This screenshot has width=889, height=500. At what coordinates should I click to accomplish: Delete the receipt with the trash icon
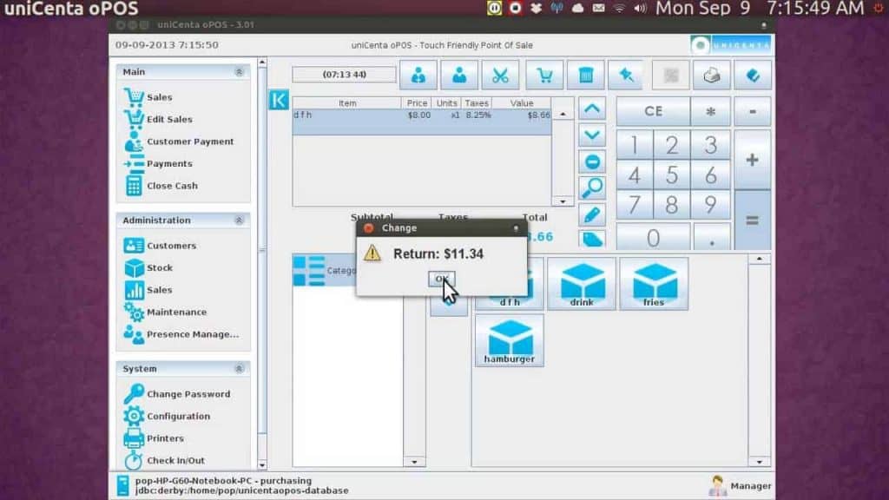point(587,75)
